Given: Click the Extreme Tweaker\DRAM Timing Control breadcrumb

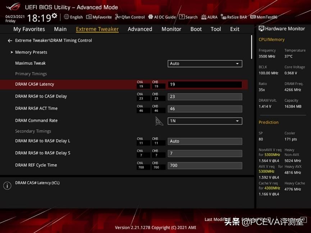Looking at the screenshot, I should (x=54, y=41).
